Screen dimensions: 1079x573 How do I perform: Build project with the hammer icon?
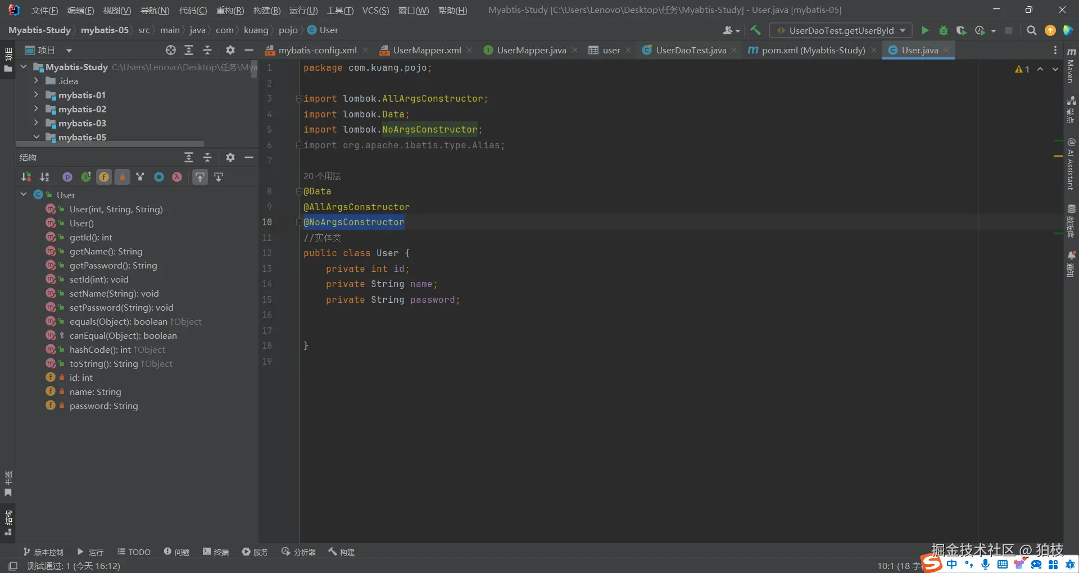[755, 30]
